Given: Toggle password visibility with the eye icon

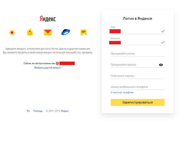Looking at the screenshot, I should point(161,65).
